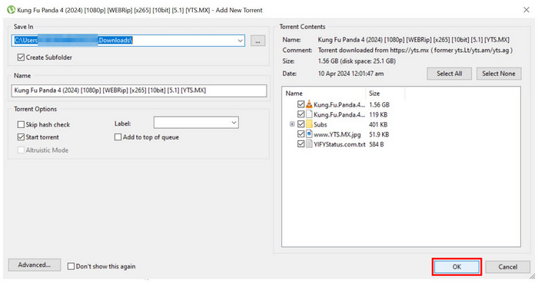Enable Add to top of queue
538x283 pixels.
118,137
